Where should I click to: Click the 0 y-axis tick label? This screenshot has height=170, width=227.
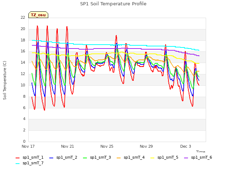[24, 141]
